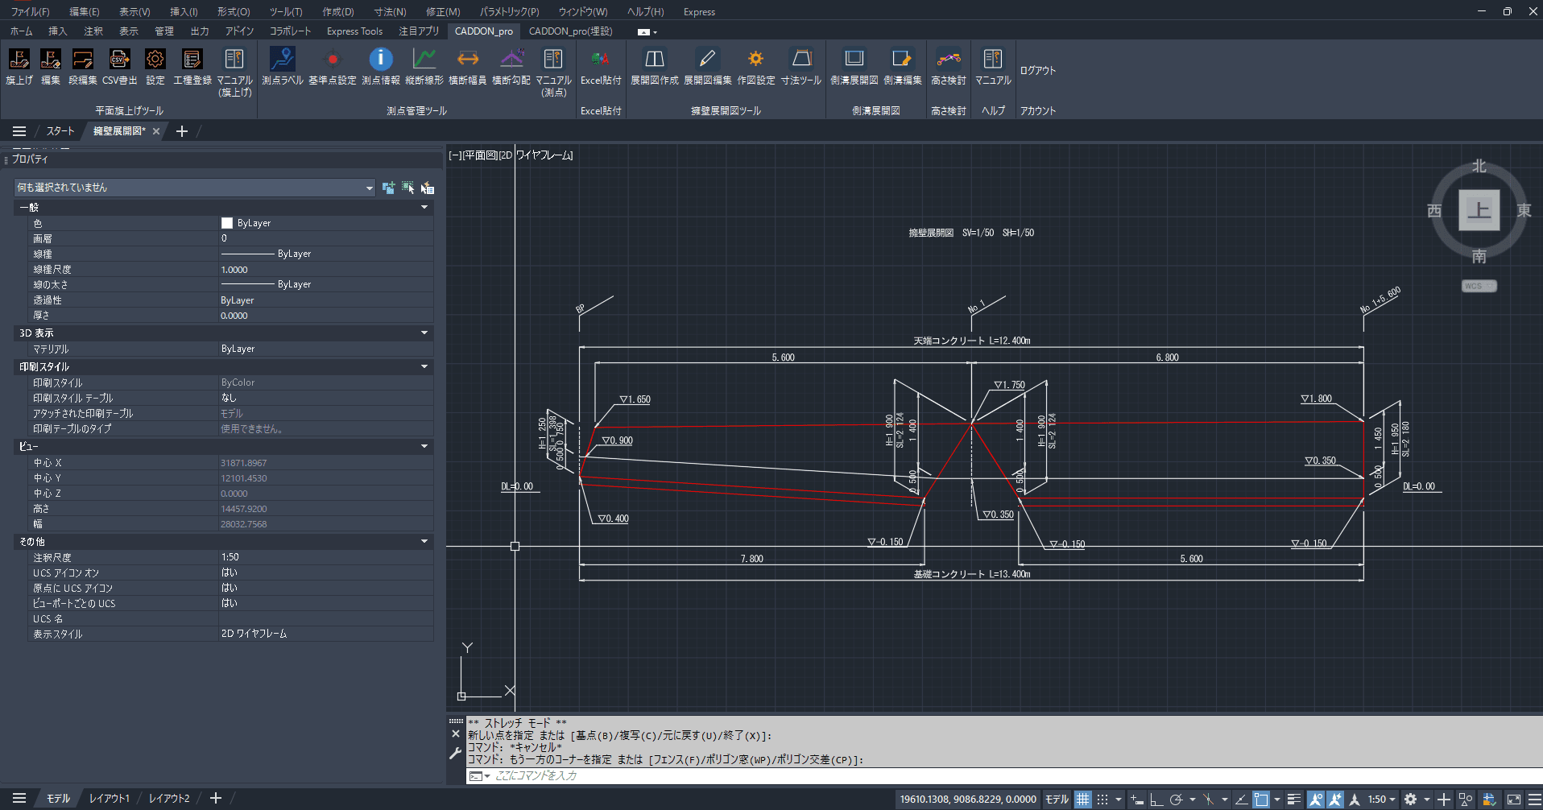Image resolution: width=1543 pixels, height=810 pixels.
Task: Select the 縦断線形 chart icon
Action: pos(424,60)
